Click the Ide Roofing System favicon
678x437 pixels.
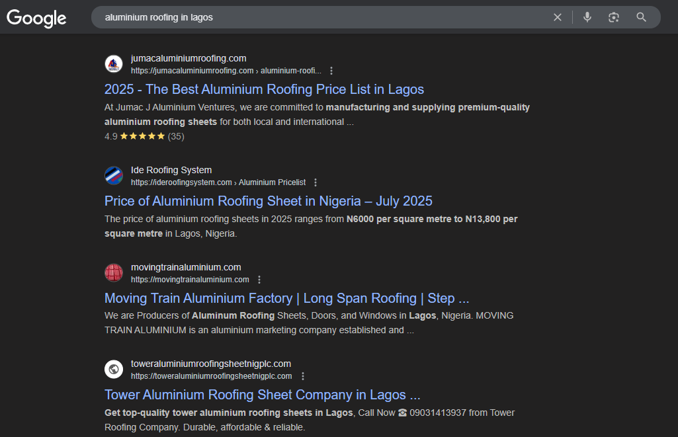point(114,176)
